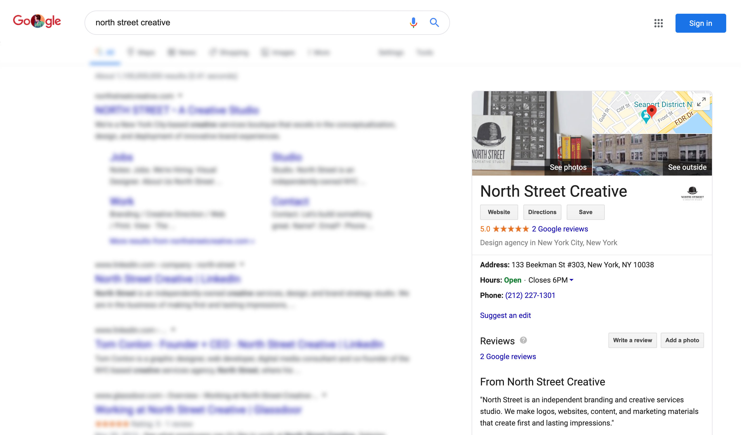Screen dimensions: 741x435
Task: Click Write a review button
Action: click(x=632, y=340)
